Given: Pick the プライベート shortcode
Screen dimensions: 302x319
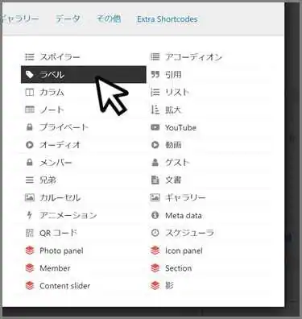Looking at the screenshot, I should click(x=84, y=127).
